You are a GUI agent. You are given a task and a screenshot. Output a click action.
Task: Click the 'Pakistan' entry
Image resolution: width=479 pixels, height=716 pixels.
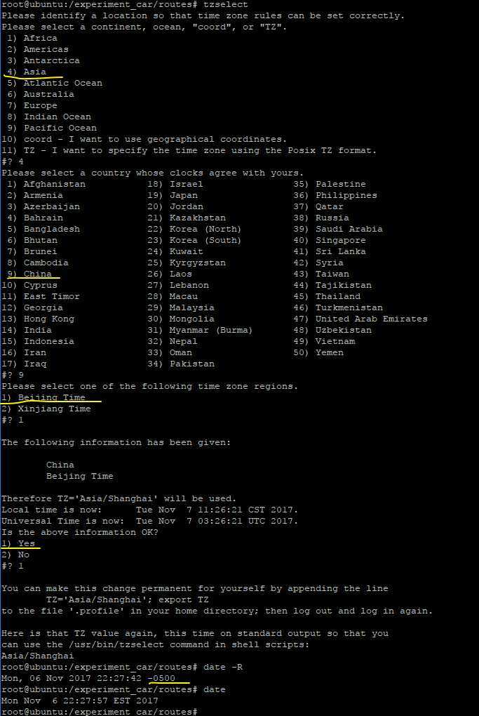click(x=192, y=364)
